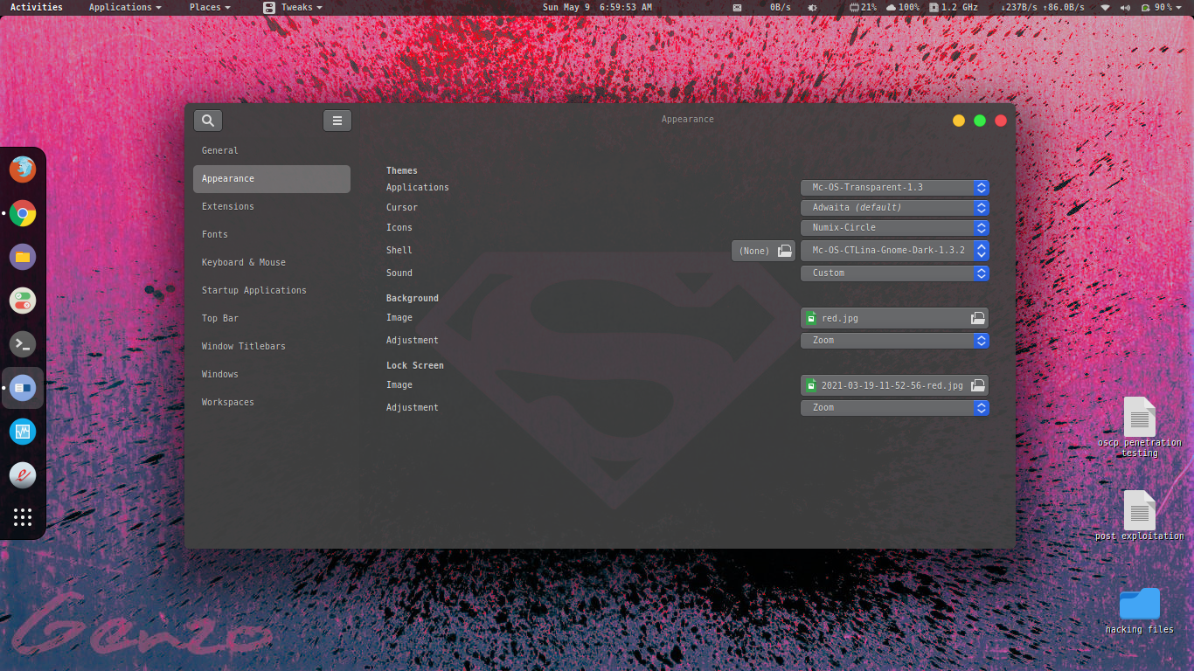The image size is (1194, 671).
Task: Expand the Applications theme dropdown
Action: [894, 188]
